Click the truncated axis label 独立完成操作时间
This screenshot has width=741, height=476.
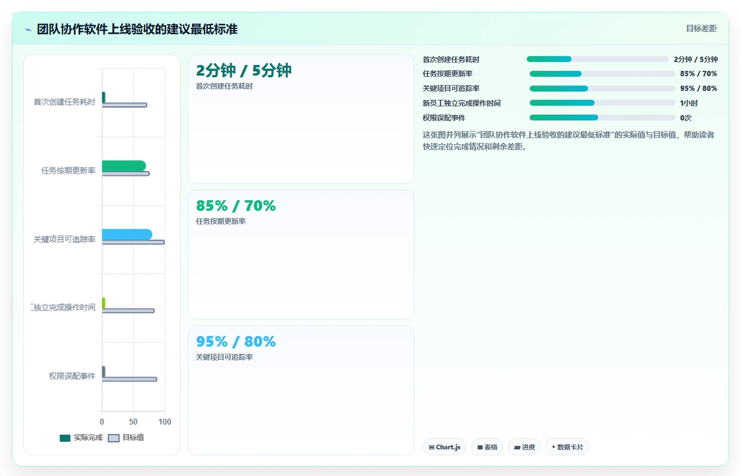point(63,308)
